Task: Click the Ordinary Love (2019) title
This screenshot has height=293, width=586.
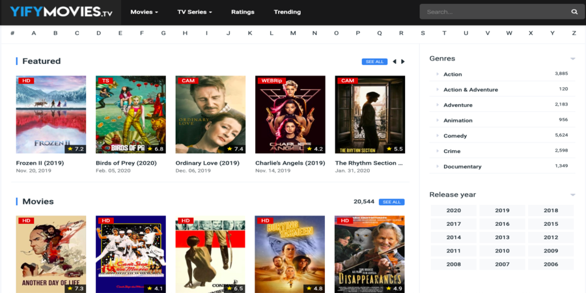Action: (x=208, y=163)
